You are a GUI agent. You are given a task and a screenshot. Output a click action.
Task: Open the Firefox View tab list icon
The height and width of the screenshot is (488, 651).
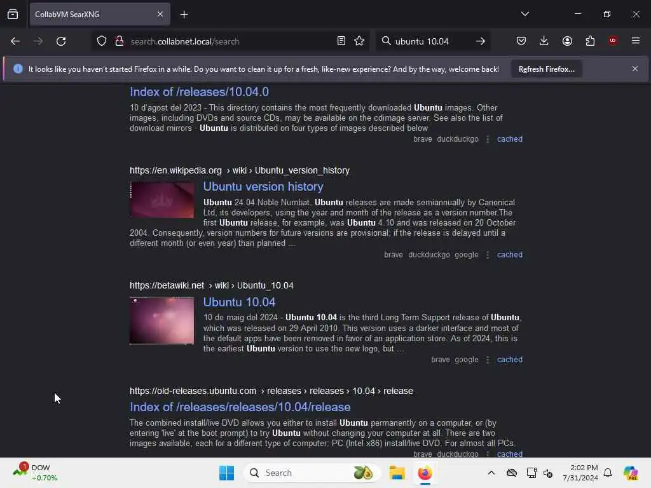[13, 15]
